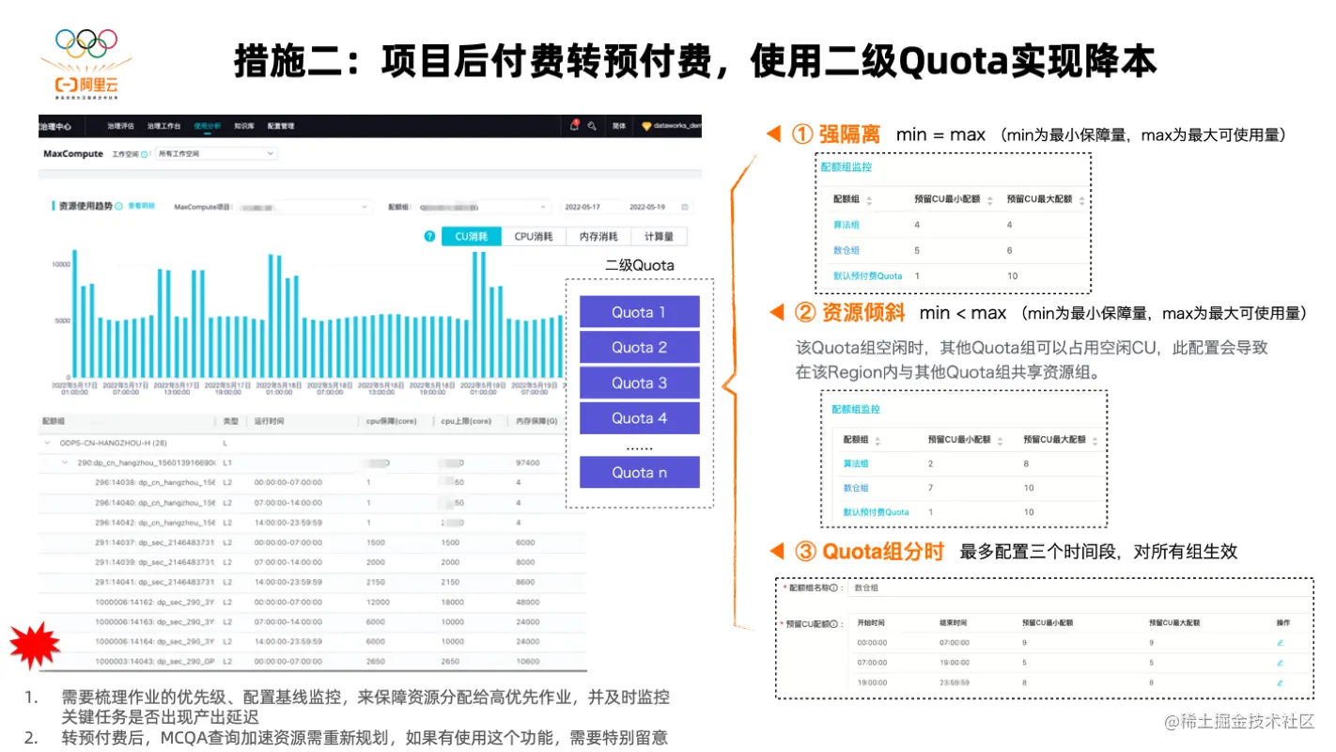This screenshot has height=752, width=1336.
Task: Open the calendar icon in the date range field
Action: pyautogui.click(x=685, y=207)
